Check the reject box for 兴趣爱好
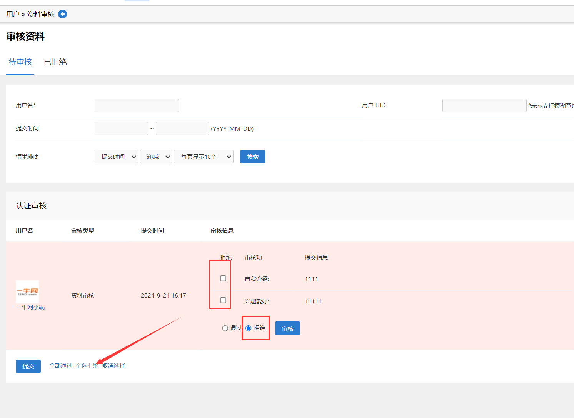 223,300
